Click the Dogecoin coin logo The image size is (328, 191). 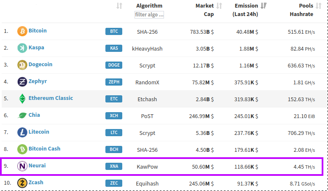[22, 65]
